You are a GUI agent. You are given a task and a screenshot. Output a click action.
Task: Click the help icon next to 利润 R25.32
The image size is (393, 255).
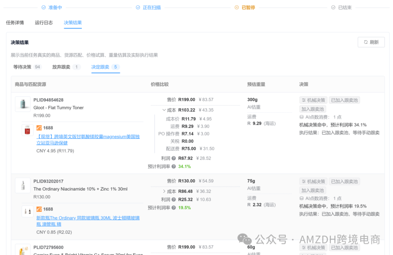coord(174,200)
